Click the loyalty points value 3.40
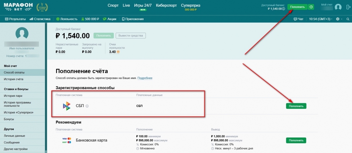 tap(112, 52)
